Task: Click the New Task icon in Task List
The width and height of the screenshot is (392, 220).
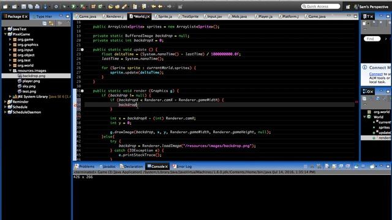Action: coord(364,23)
